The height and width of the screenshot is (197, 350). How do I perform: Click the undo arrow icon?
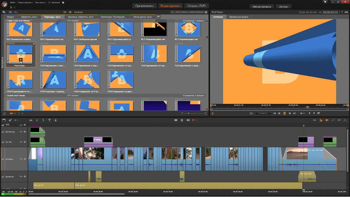11,7
